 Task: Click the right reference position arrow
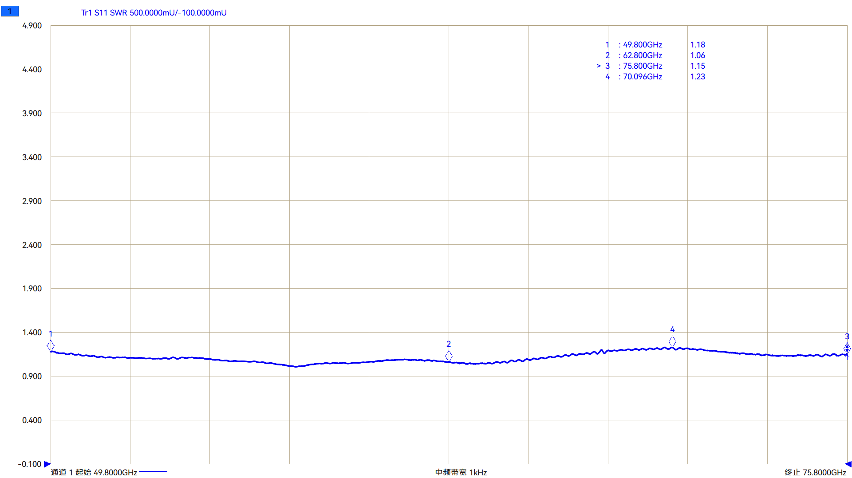click(x=848, y=464)
